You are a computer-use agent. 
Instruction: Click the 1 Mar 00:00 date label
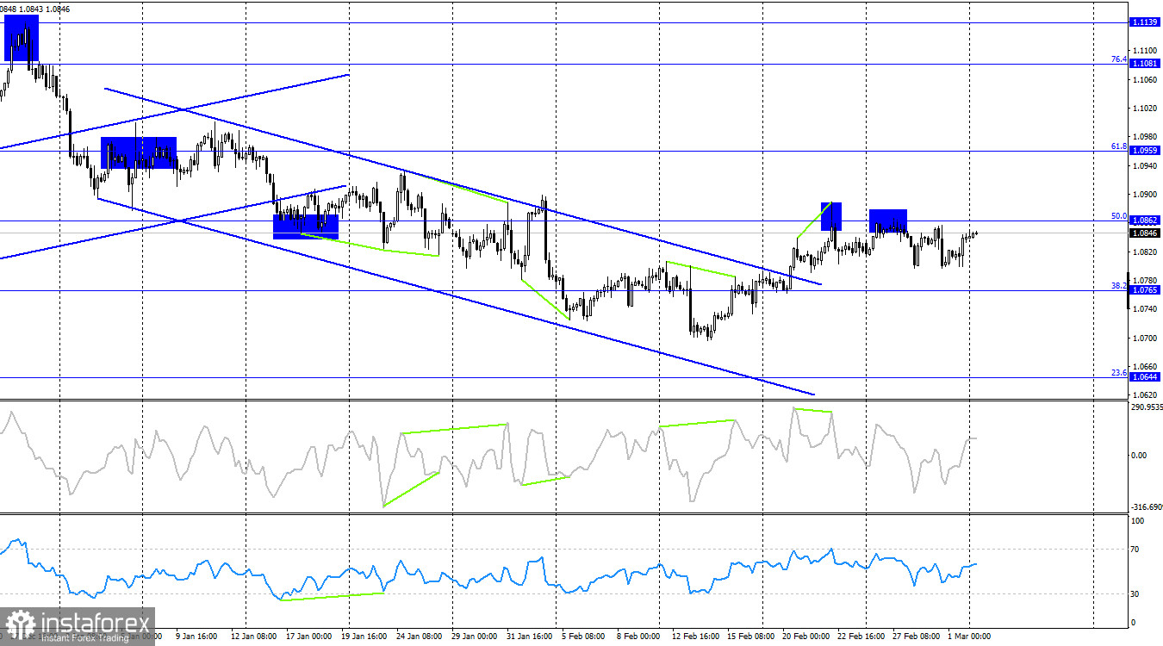[x=970, y=638]
